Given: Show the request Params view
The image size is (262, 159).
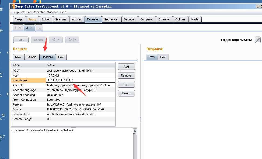Looking at the screenshot, I should click(32, 57).
